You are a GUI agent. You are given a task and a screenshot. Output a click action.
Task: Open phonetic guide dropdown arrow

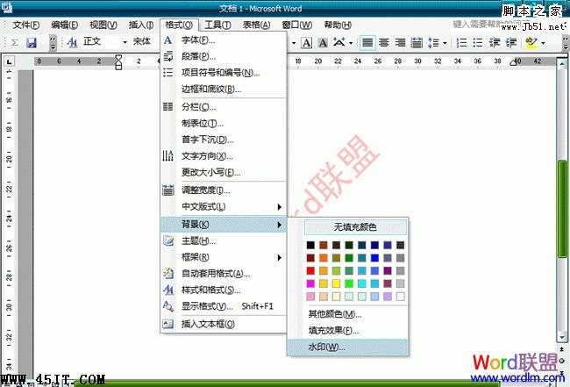351,43
